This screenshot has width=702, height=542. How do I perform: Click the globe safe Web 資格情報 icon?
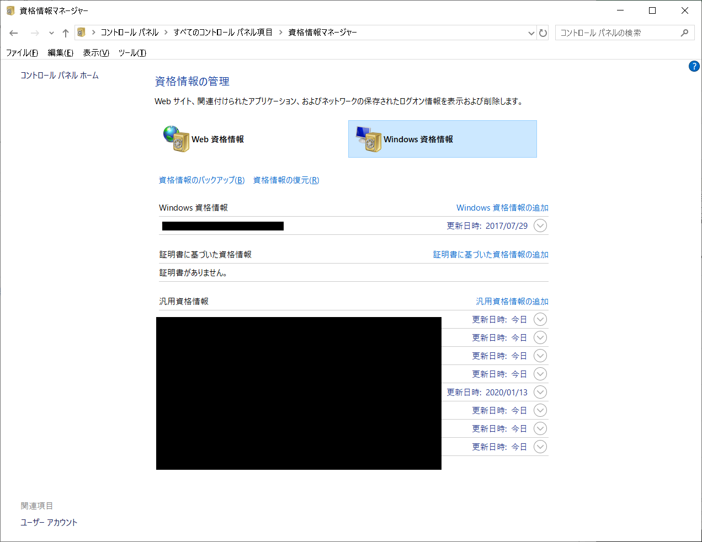pos(176,138)
